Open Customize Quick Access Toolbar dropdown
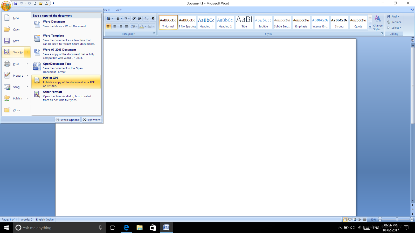415x233 pixels. 53,3
